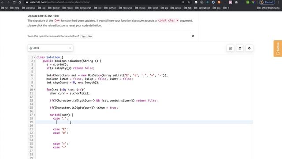
Task: Collapse the fold arrow on line 2
Action: click(34, 61)
